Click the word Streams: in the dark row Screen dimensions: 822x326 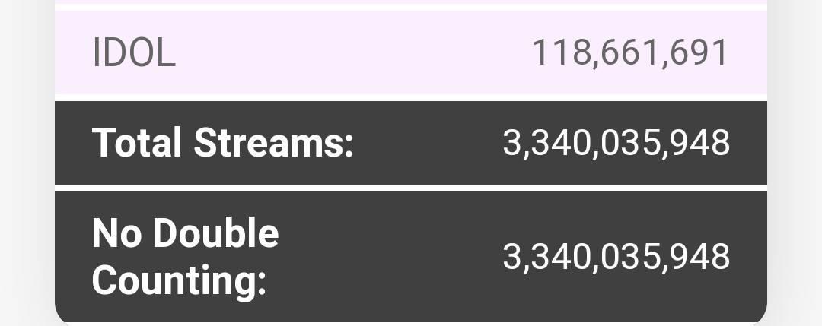pos(274,143)
